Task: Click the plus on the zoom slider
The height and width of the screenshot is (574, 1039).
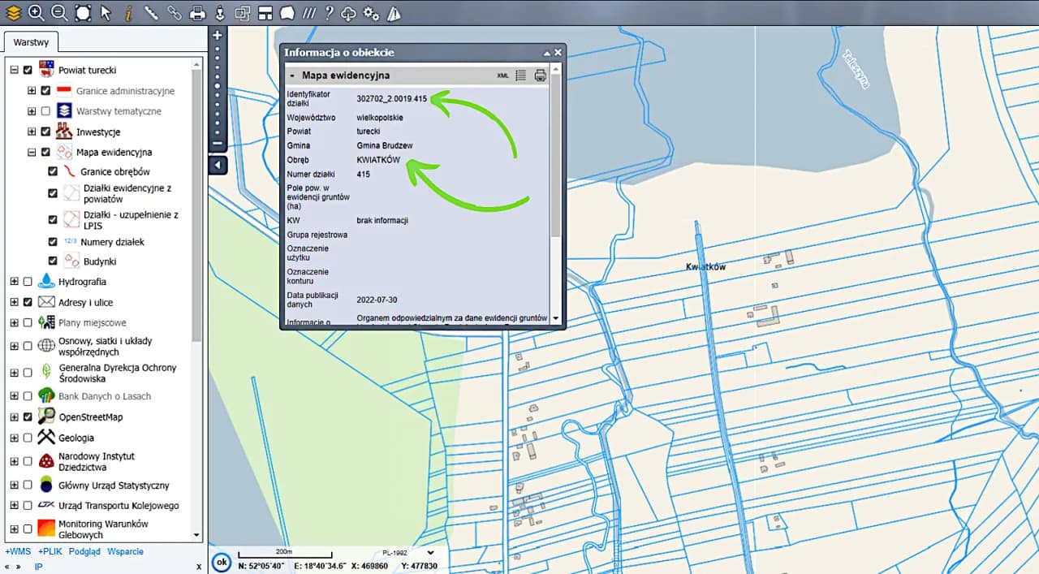Action: click(x=217, y=36)
